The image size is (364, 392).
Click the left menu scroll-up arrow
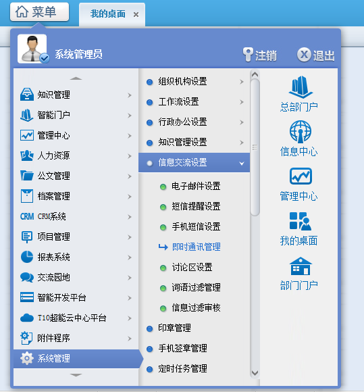point(76,78)
